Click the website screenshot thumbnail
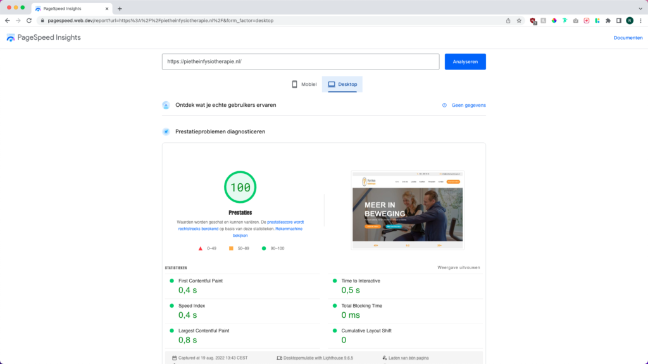 click(407, 209)
